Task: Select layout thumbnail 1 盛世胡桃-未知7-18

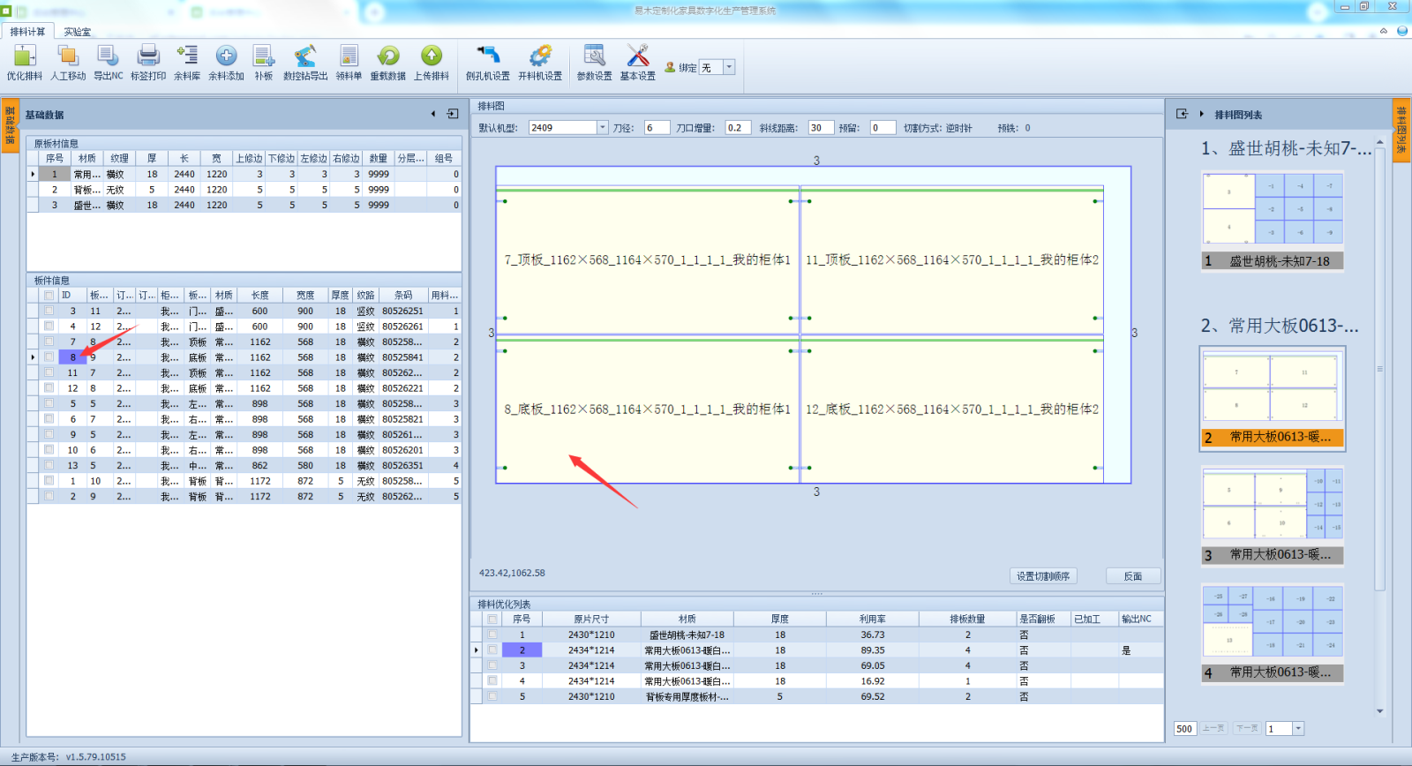Action: (1273, 220)
